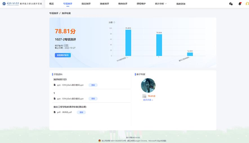This screenshot has width=249, height=143.
Task: Expand the 统计分析 dropdown
Action: click(x=161, y=4)
